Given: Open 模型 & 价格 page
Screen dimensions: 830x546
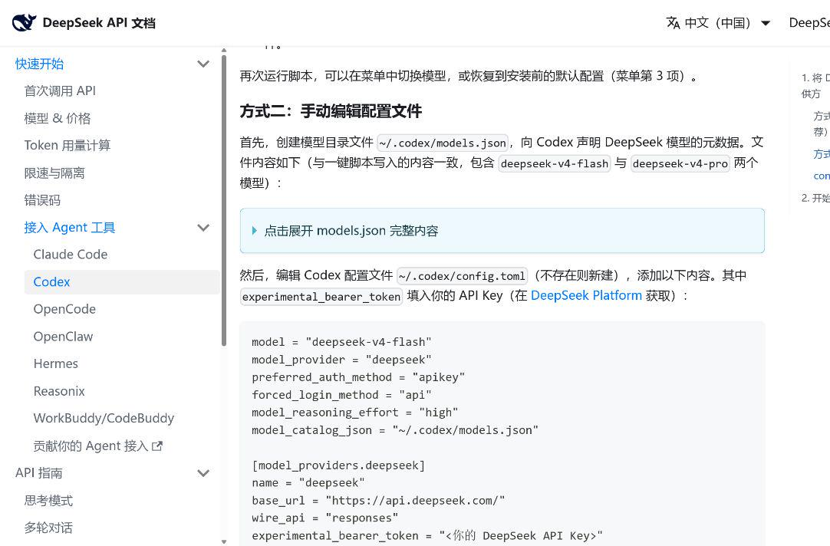Looking at the screenshot, I should (x=58, y=119).
